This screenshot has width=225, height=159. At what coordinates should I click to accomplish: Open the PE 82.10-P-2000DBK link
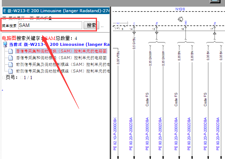pos(115,134)
